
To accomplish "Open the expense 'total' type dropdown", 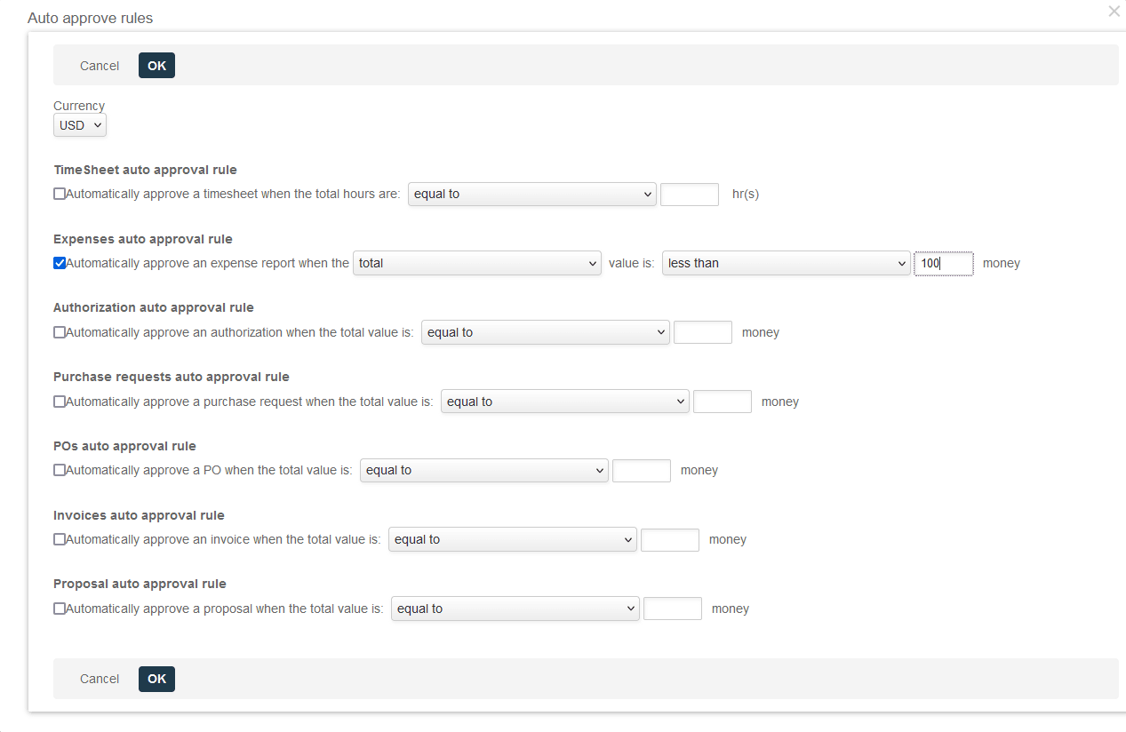I will tap(477, 263).
